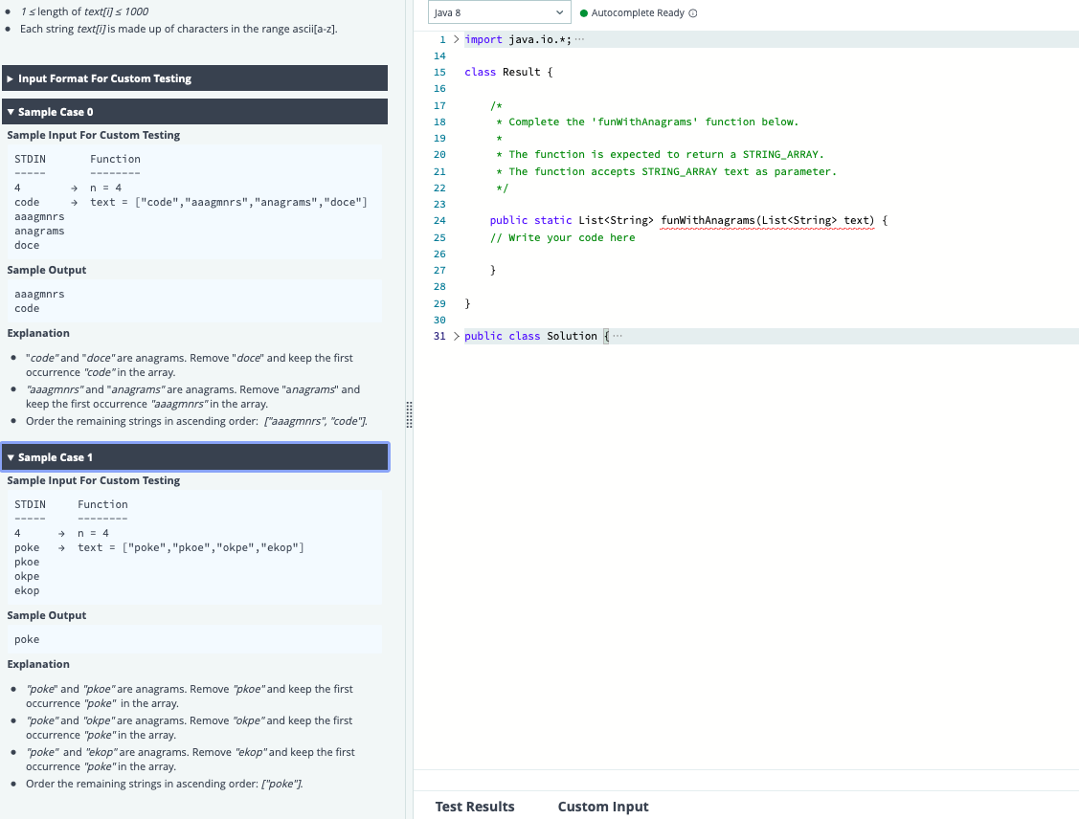The image size is (1079, 819).
Task: Click the Sample Case 1 text array definition
Action: pyautogui.click(x=191, y=547)
